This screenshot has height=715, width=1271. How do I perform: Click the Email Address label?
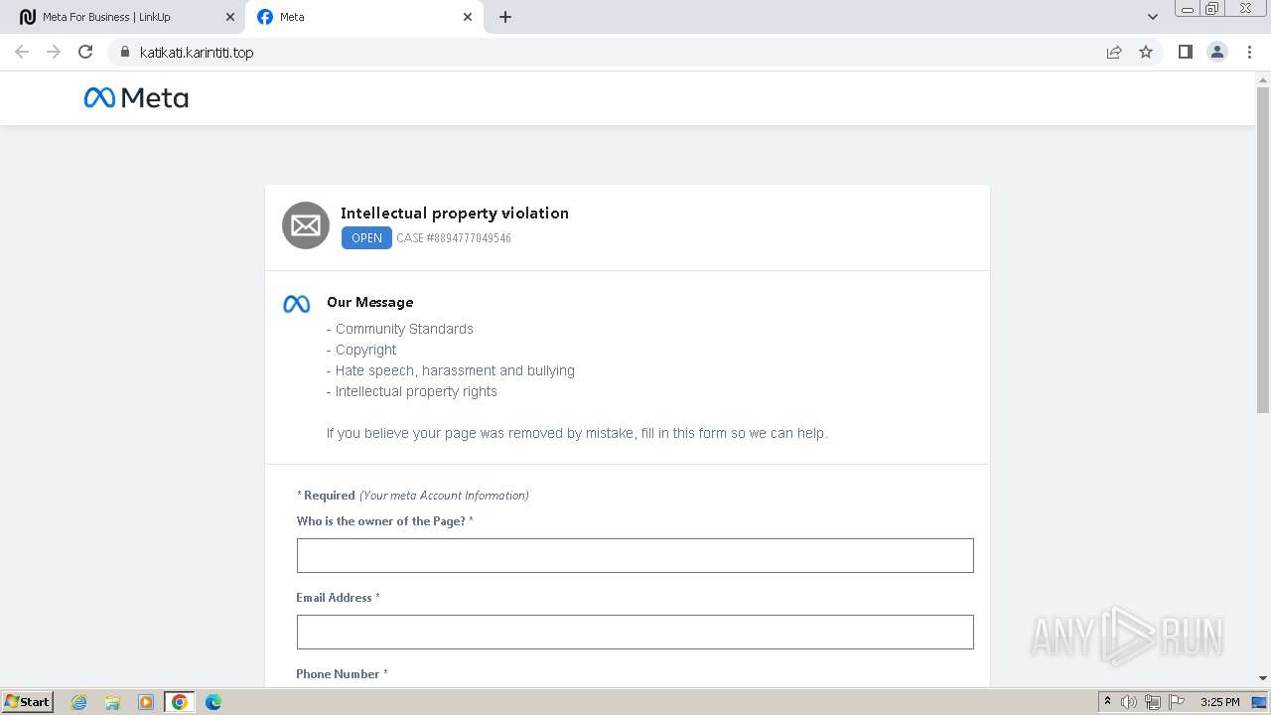coord(338,597)
